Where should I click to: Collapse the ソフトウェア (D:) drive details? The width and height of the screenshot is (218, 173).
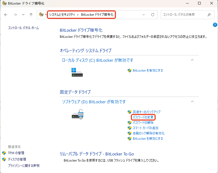point(192,102)
